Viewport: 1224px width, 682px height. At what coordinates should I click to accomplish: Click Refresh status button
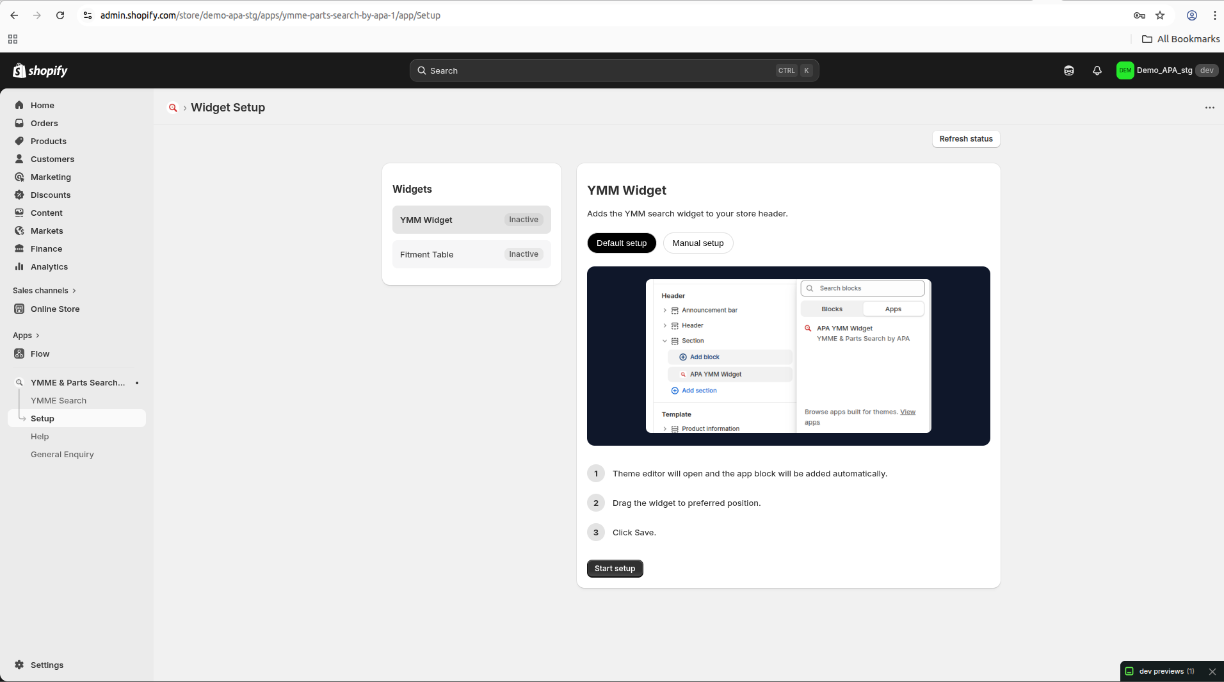click(x=966, y=139)
